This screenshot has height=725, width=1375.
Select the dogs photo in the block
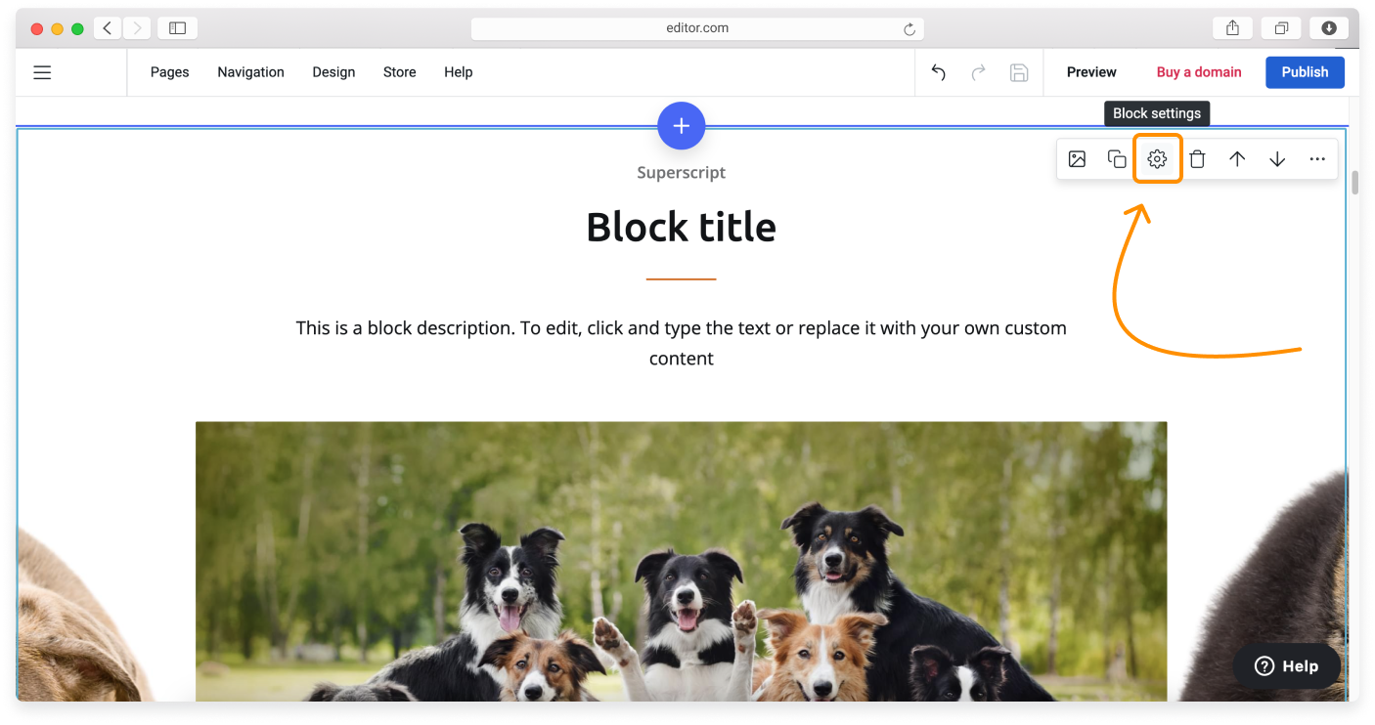(x=682, y=561)
